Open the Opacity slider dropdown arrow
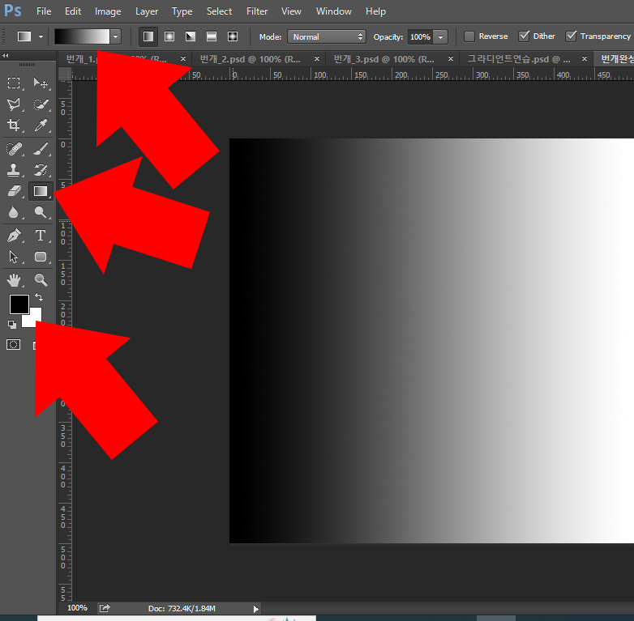The width and height of the screenshot is (634, 621). pos(440,37)
